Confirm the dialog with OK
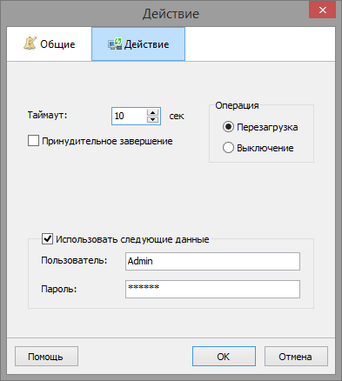The height and width of the screenshot is (381, 342). pyautogui.click(x=224, y=356)
